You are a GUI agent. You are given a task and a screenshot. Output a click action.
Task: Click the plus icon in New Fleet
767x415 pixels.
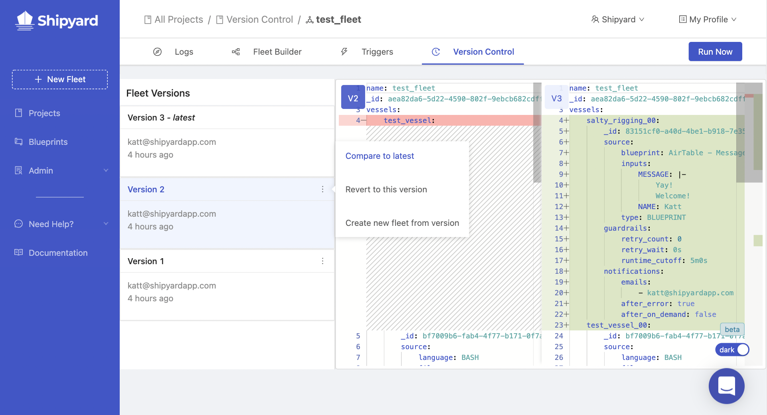38,79
